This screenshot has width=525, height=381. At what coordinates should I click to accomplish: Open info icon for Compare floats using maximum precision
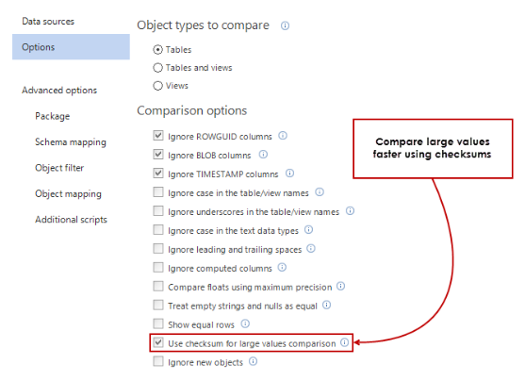(340, 286)
